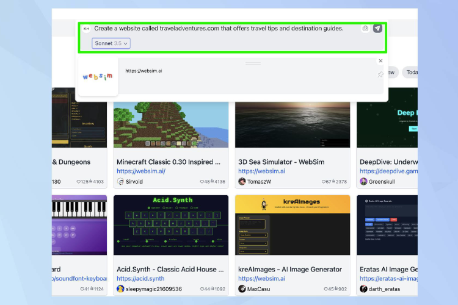Open the Sonnet 3.5 model dropdown
The height and width of the screenshot is (305, 458).
pos(111,43)
